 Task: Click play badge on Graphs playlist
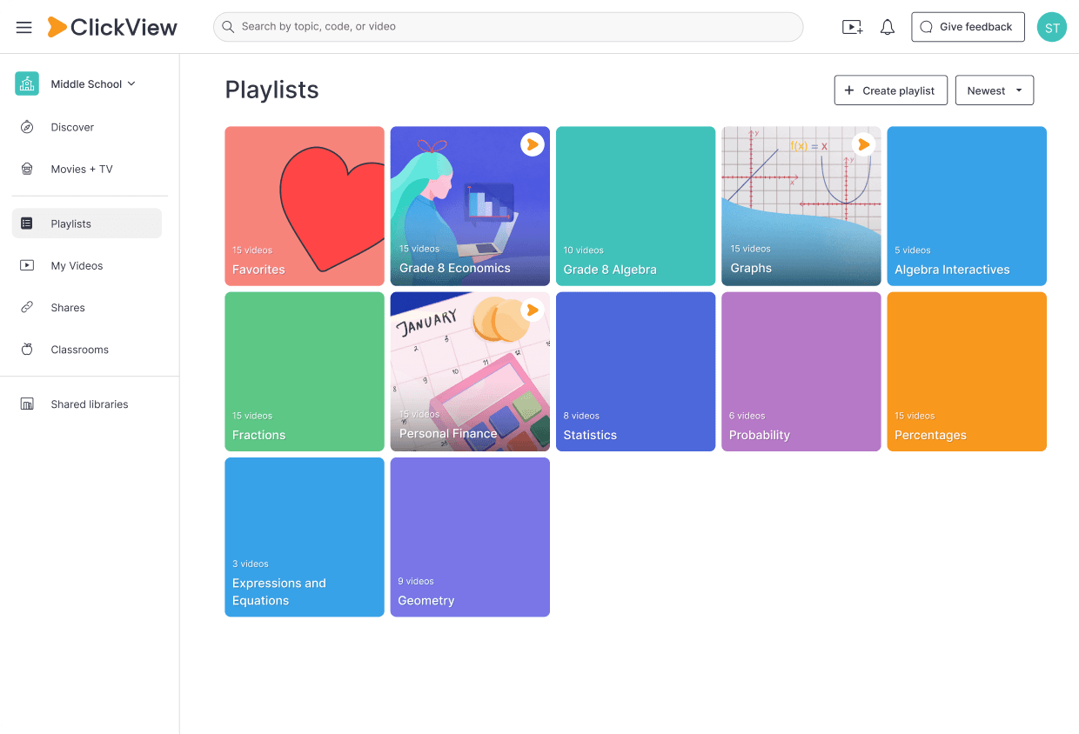point(863,144)
